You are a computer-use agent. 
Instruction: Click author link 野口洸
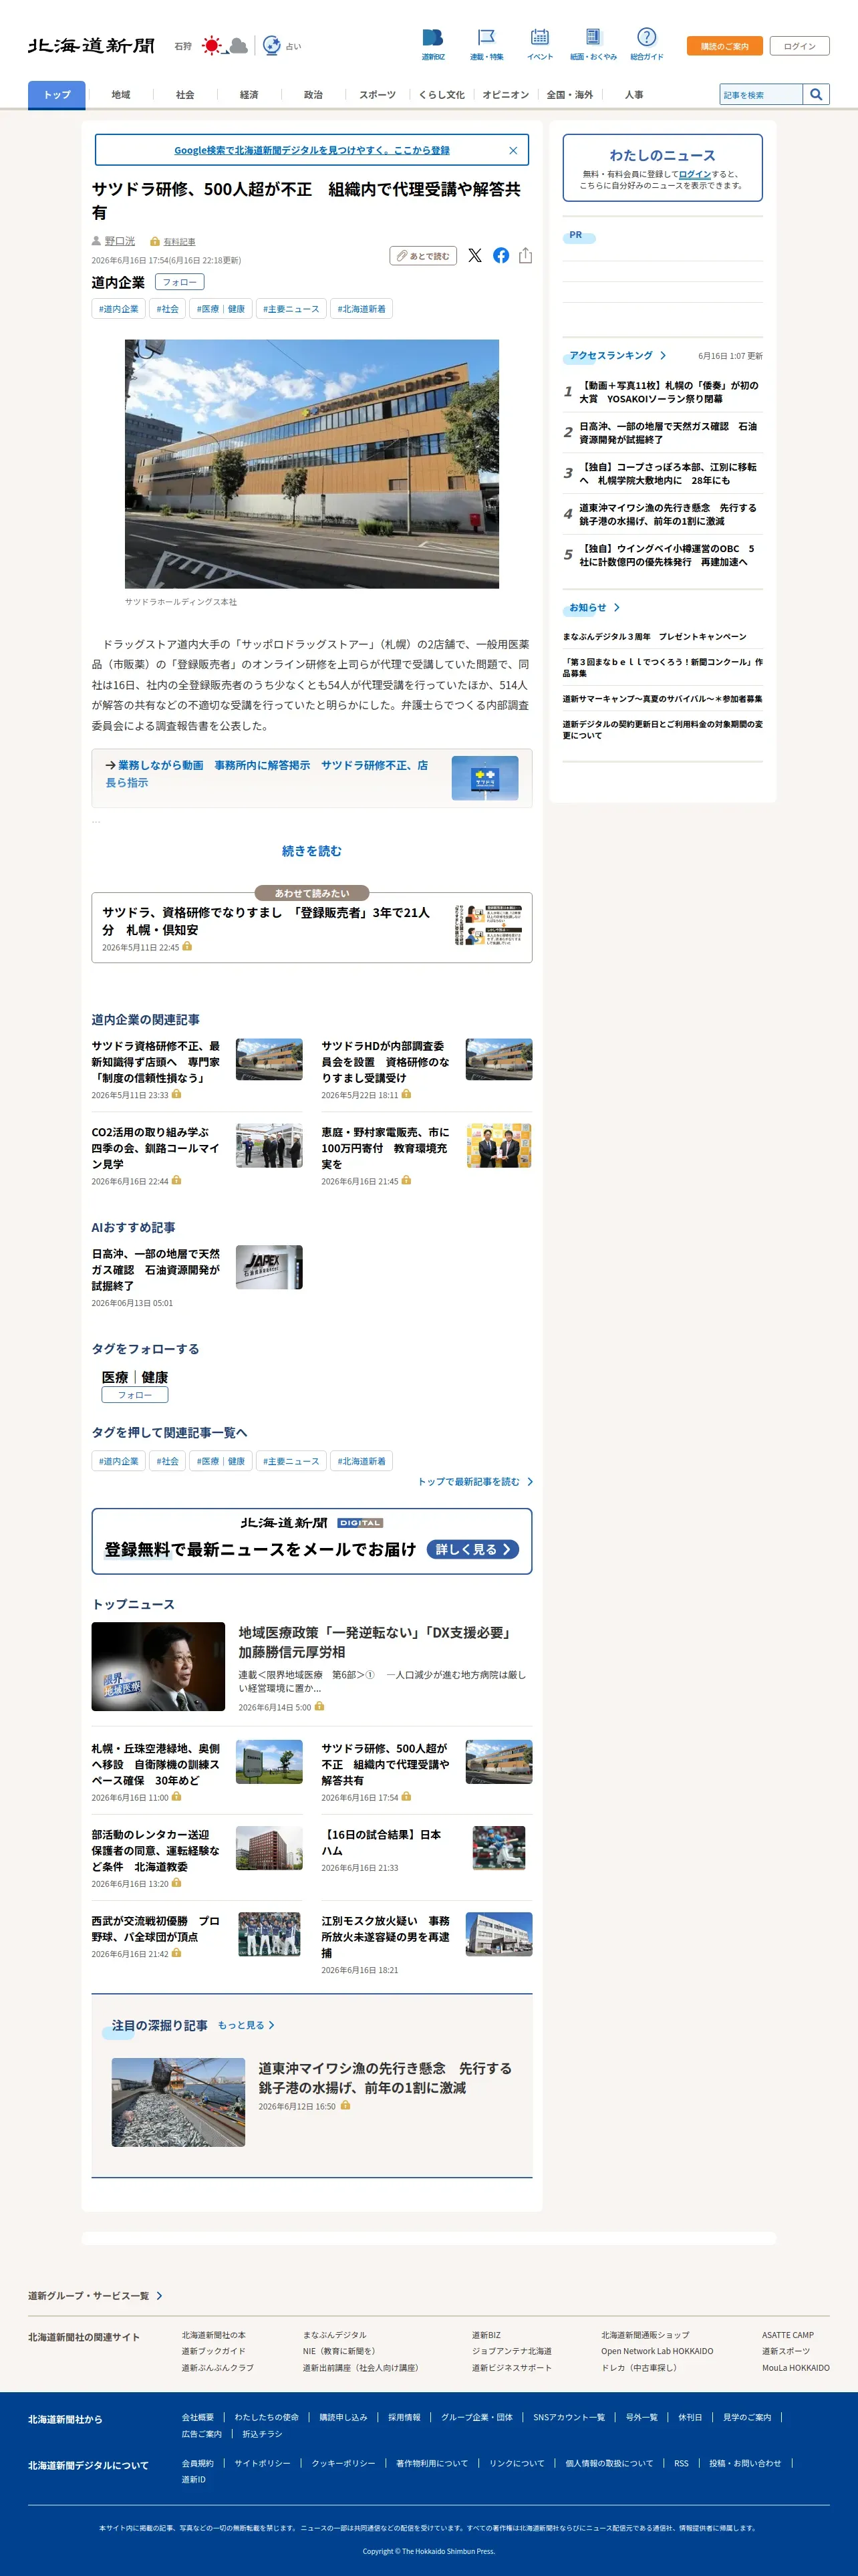click(x=120, y=241)
